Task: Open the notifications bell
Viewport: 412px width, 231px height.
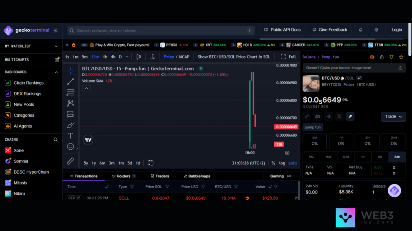Action: click(360, 30)
